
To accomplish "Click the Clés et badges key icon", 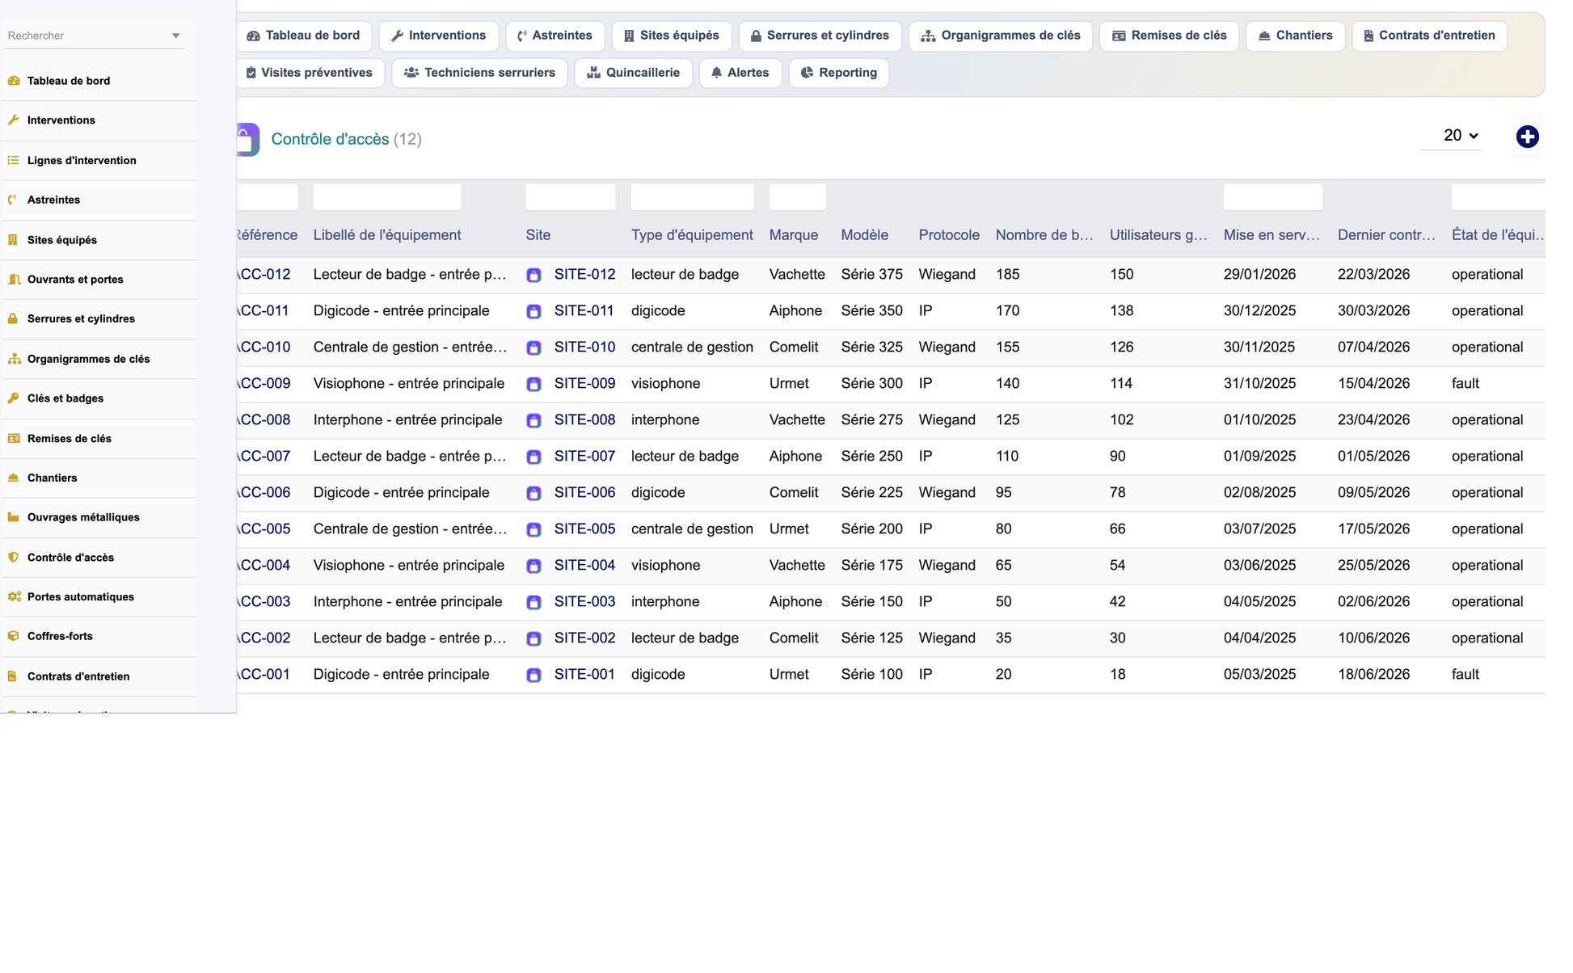I will click(x=14, y=398).
